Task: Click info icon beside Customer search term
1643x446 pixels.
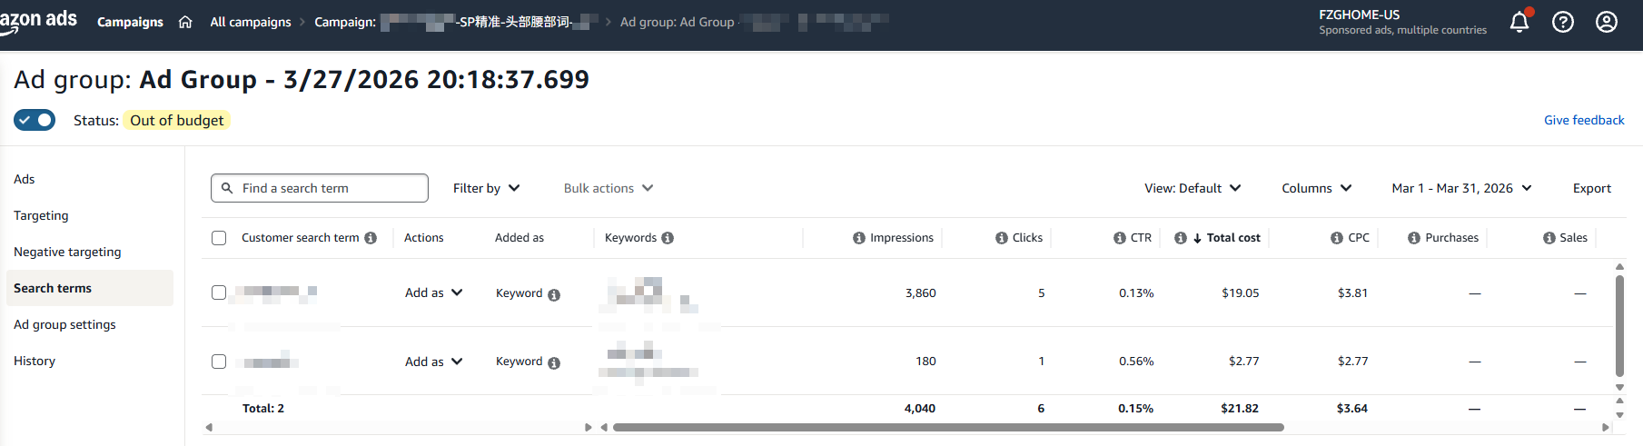Action: (371, 238)
